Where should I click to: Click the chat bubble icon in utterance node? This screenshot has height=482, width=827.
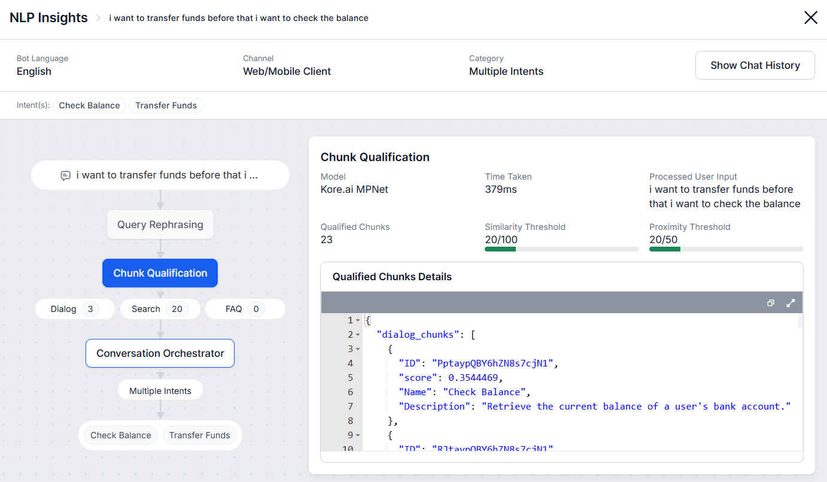[66, 175]
